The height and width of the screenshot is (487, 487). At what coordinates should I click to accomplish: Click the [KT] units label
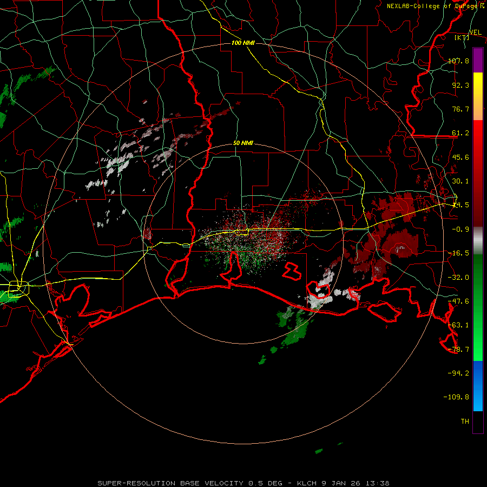click(462, 37)
